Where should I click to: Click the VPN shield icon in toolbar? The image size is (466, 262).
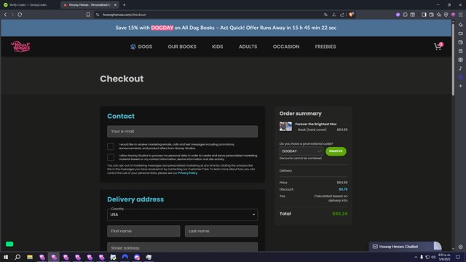point(446,15)
